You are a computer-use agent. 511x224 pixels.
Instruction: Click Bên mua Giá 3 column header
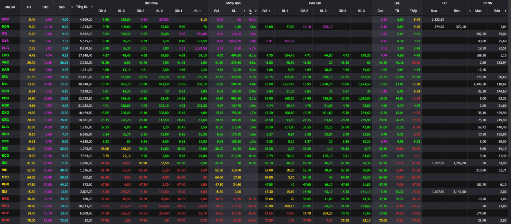[102, 11]
